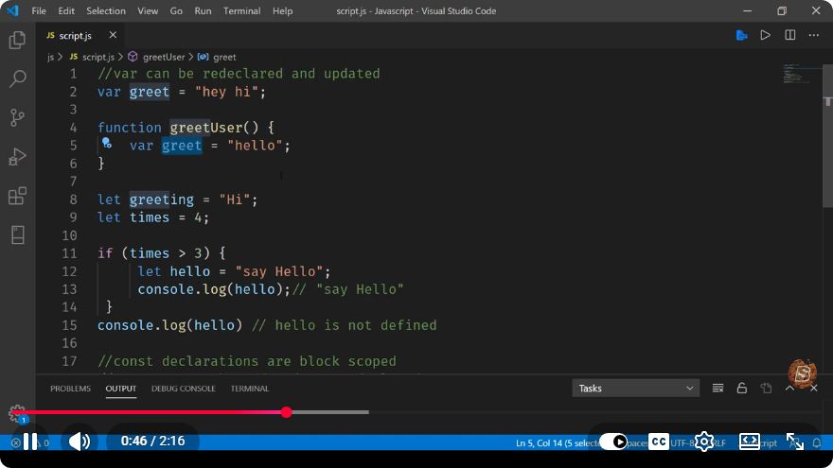Open the File menu

(39, 10)
